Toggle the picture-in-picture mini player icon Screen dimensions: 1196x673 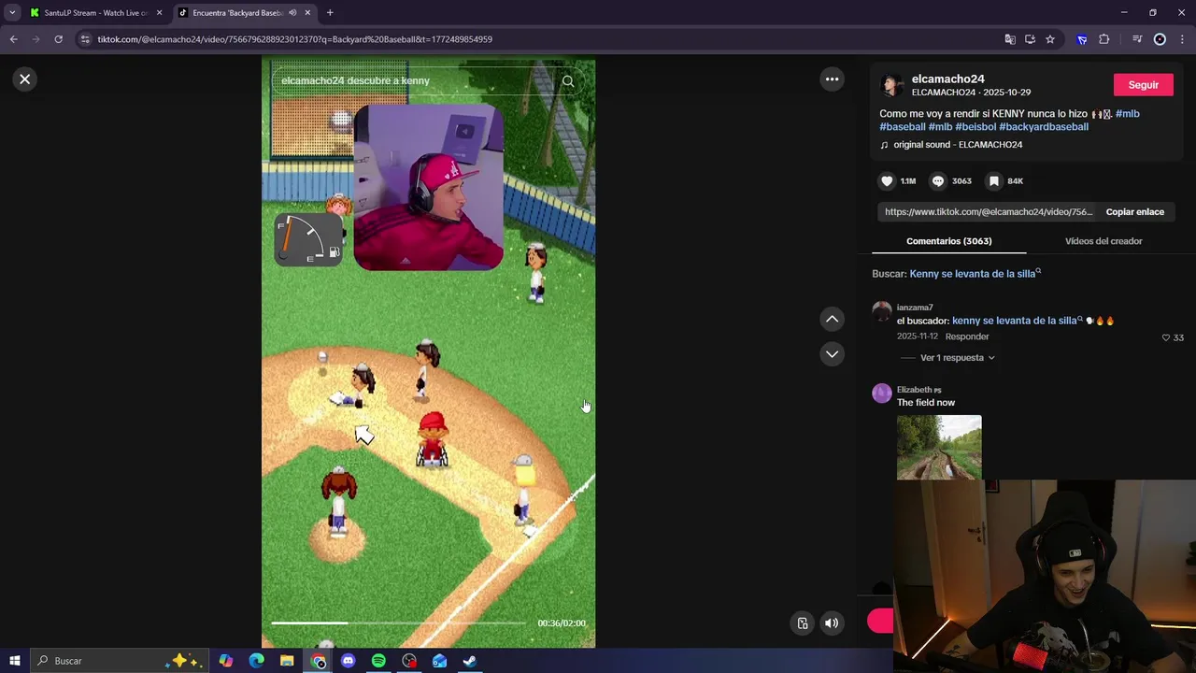(803, 623)
